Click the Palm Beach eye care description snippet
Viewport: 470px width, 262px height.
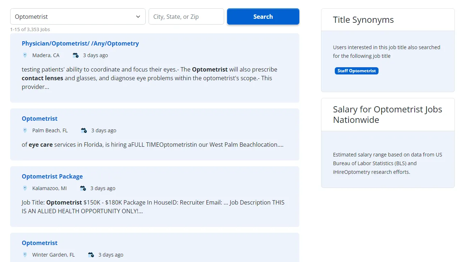coord(153,145)
